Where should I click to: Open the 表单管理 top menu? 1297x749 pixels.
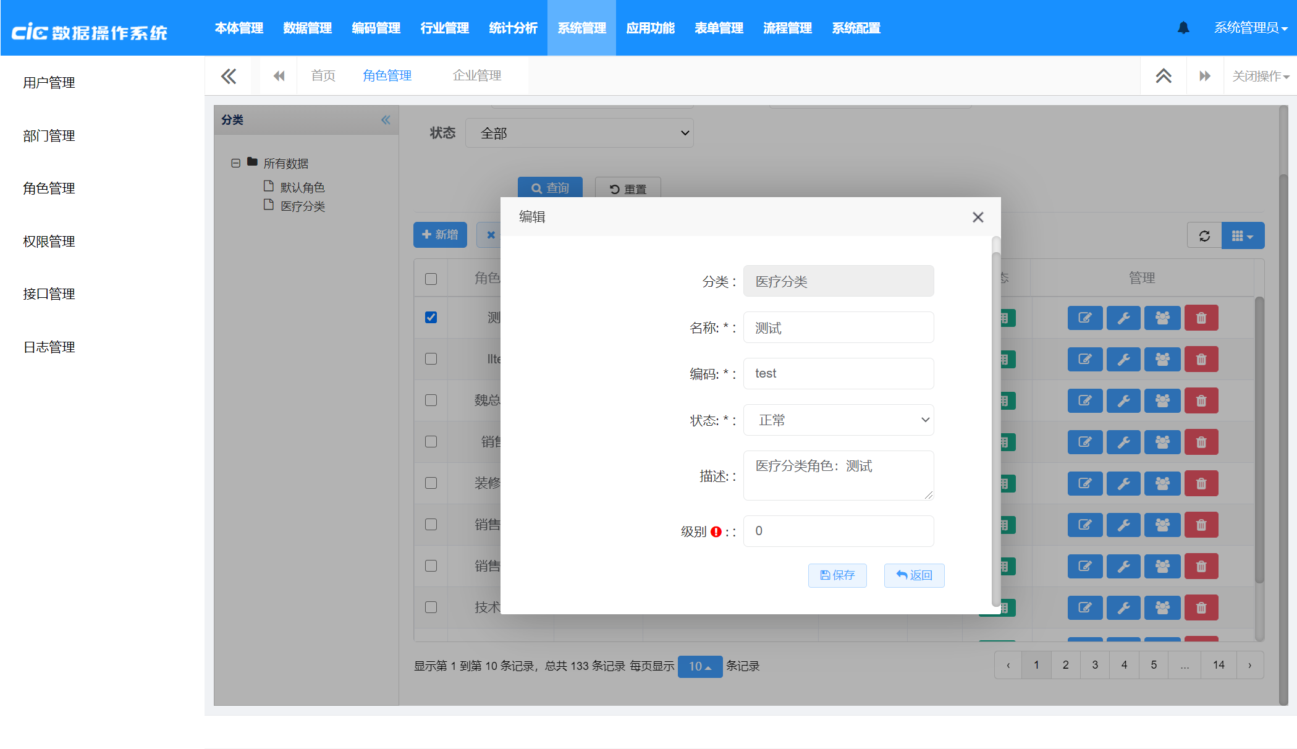(x=719, y=28)
